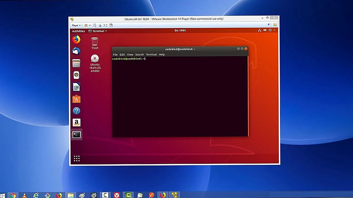The width and height of the screenshot is (353, 198).
Task: Open VLC from Windows taskbar
Action: [24, 195]
